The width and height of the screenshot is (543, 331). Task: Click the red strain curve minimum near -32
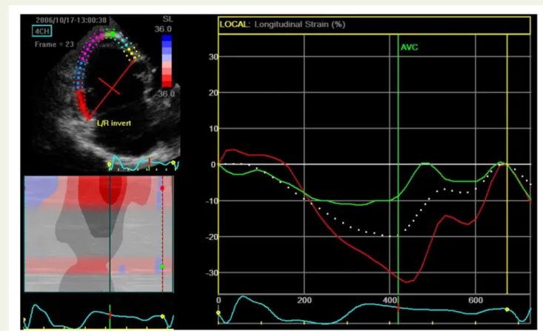[407, 282]
